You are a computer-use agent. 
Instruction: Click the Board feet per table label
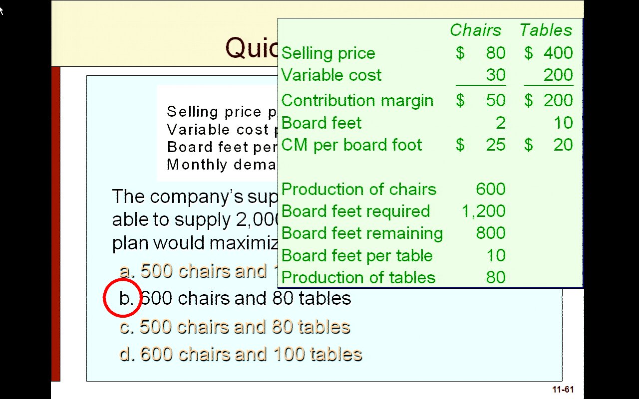coord(356,256)
